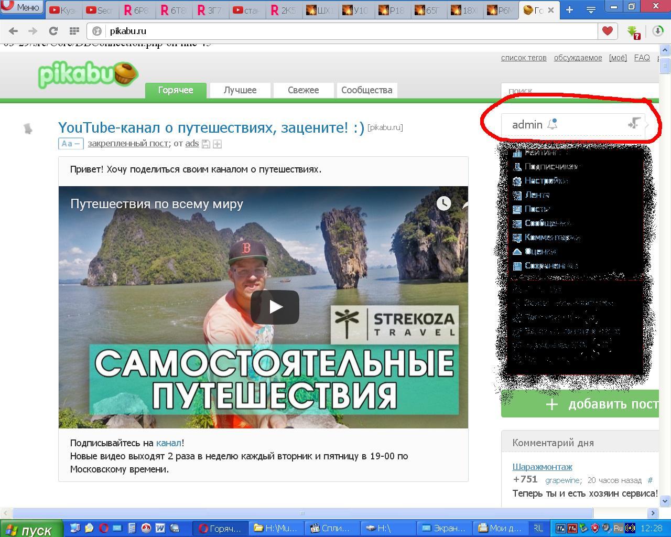Viewport: 671px width, 537px height.
Task: Click the green download extension icon
Action: (x=634, y=31)
